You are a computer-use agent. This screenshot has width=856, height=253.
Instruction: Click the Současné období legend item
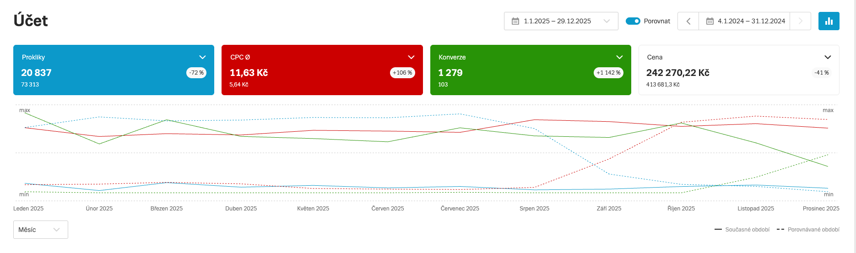point(742,230)
